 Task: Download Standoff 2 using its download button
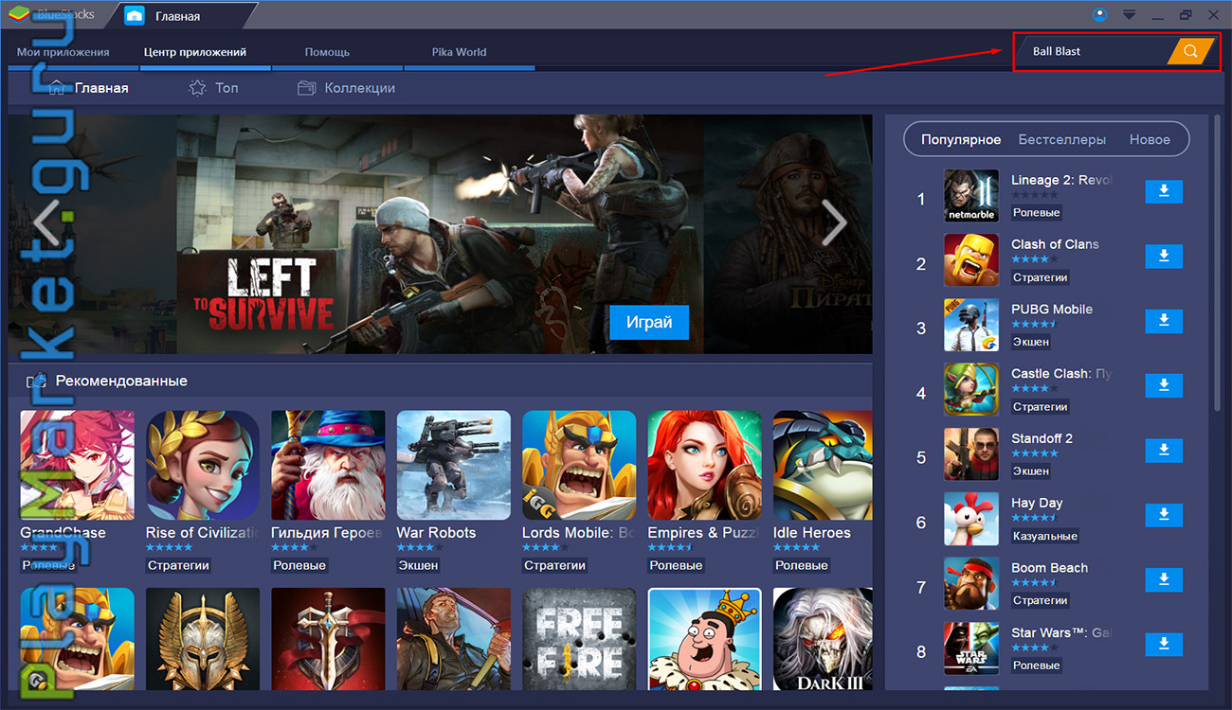point(1164,451)
